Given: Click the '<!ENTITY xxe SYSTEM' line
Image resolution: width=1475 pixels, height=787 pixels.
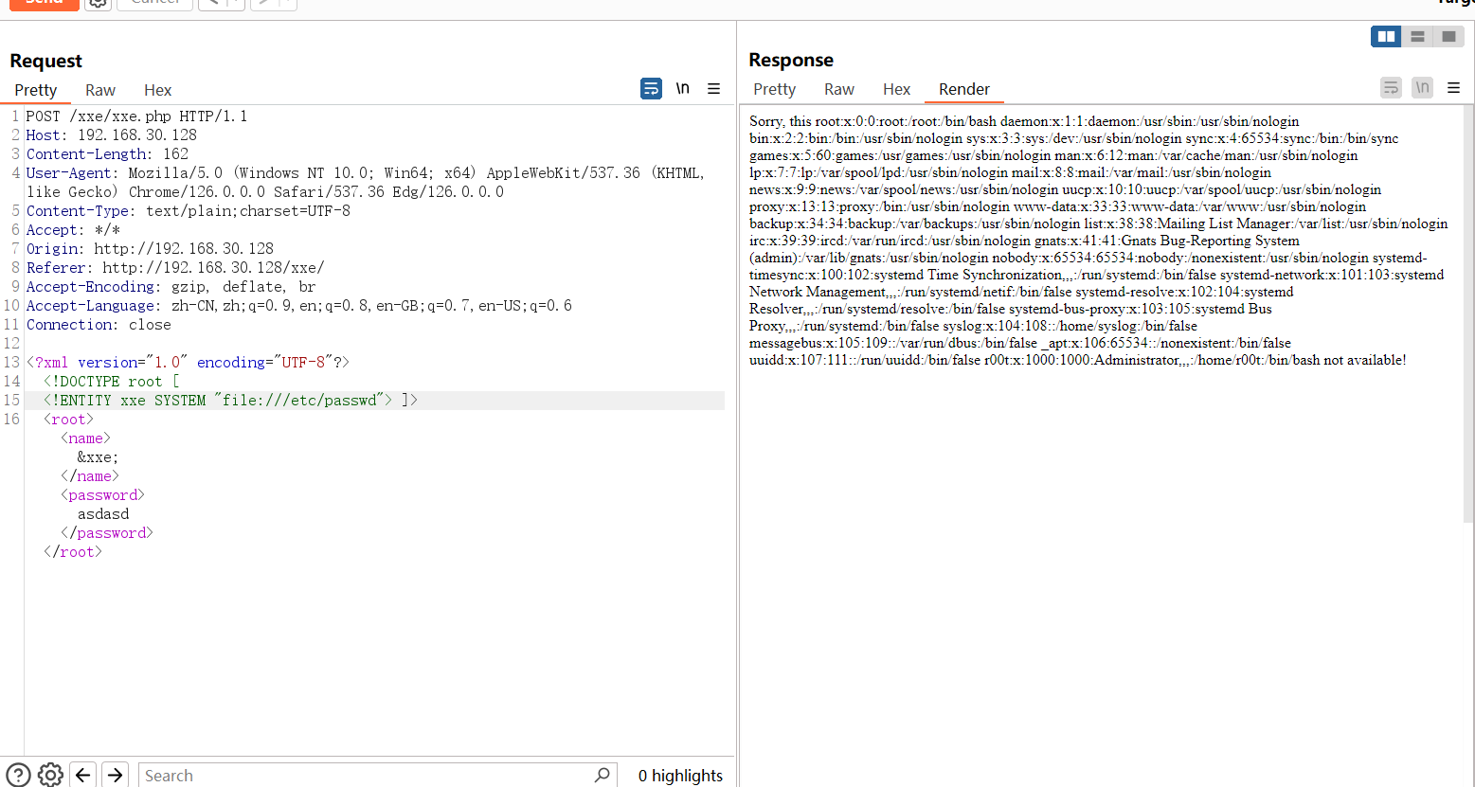Looking at the screenshot, I should click(x=230, y=401).
